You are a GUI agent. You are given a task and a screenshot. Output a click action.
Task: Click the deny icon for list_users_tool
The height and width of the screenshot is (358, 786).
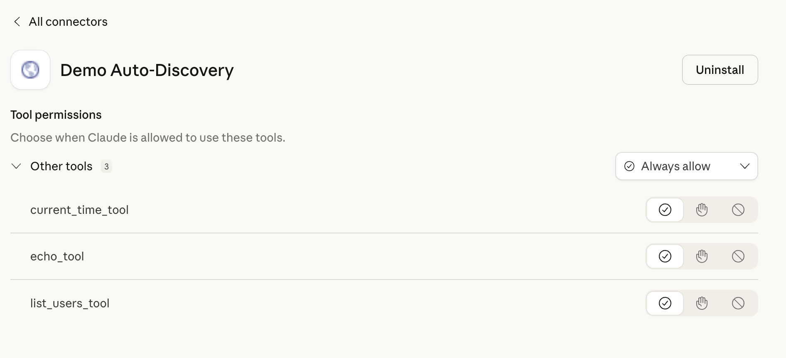738,303
